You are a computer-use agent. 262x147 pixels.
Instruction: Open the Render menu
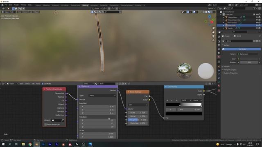[16, 5]
